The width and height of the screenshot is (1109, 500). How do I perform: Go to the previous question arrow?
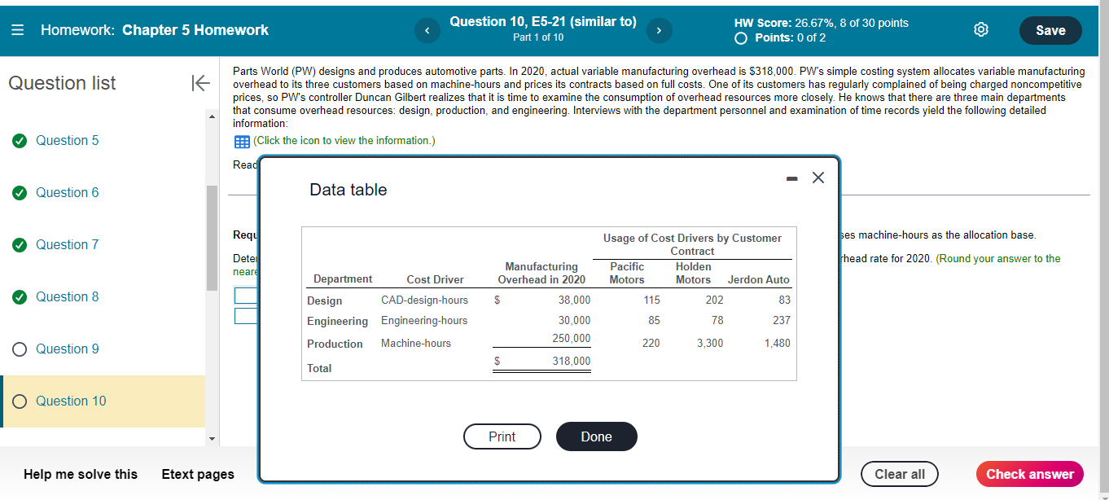[x=427, y=30]
